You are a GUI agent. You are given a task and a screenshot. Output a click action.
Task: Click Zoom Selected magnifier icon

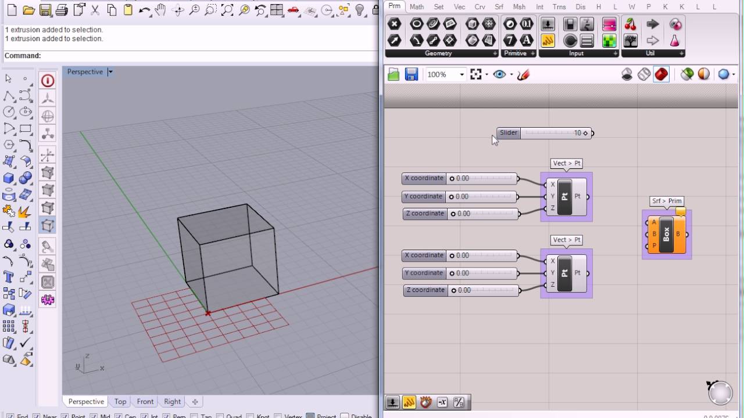tap(244, 10)
